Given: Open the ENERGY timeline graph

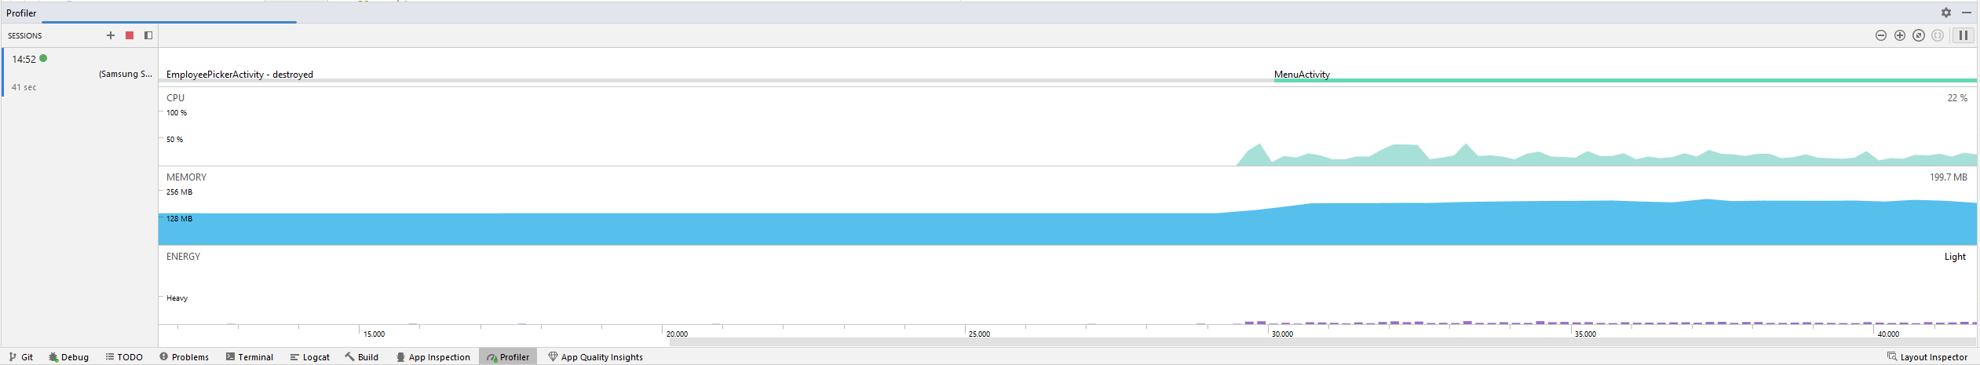Looking at the screenshot, I should click(x=1068, y=286).
